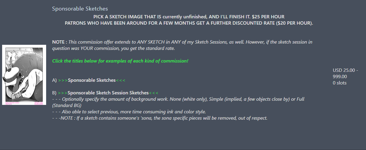Click the note about someone's 'sona
The height and width of the screenshot is (150, 366).
pos(160,118)
